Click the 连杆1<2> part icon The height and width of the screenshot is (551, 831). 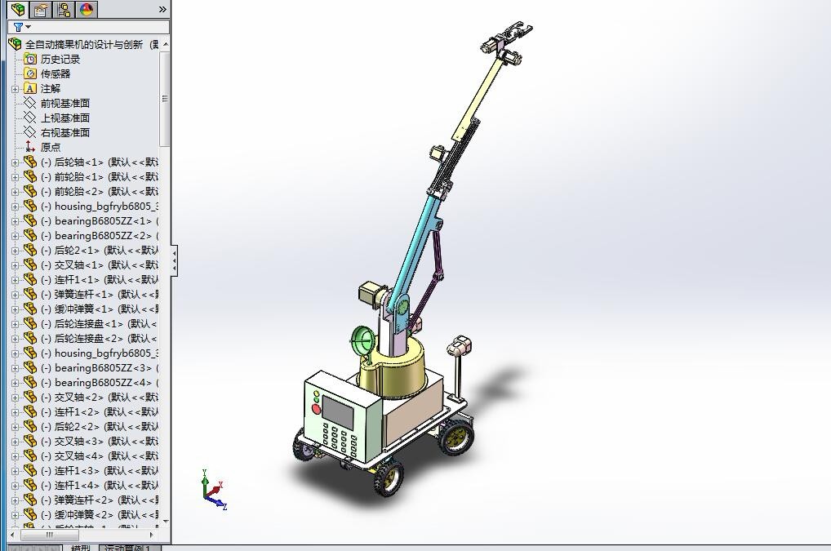pos(30,411)
